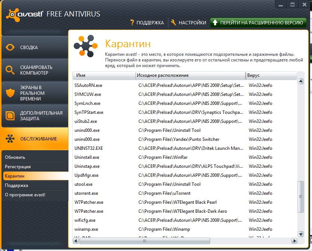Image resolution: width=312 pixels, height=251 pixels.
Task: Select utorrent.exe in quarantine list
Action: point(86,193)
